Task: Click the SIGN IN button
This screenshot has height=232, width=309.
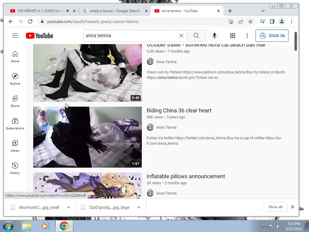Action: click(x=272, y=36)
